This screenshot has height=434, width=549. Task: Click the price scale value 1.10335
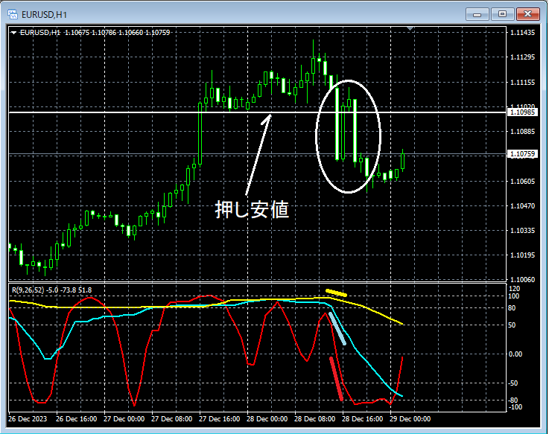[523, 230]
